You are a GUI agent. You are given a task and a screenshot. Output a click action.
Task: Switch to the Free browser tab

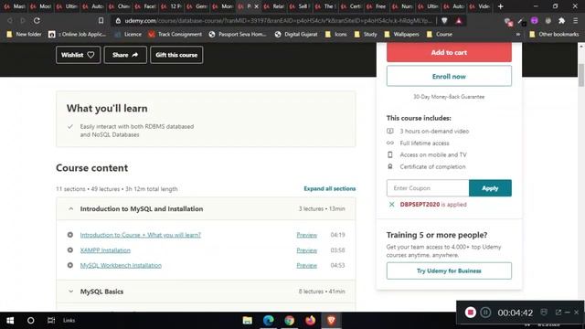tap(377, 6)
